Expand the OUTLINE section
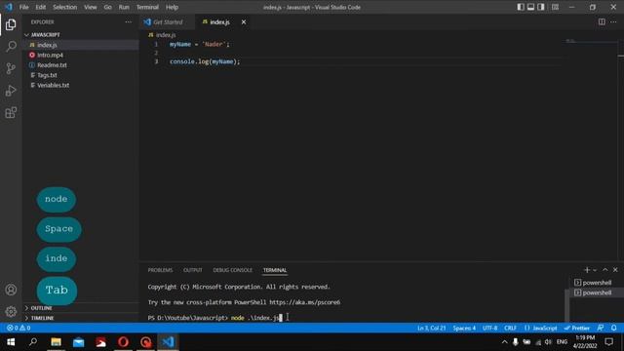The image size is (624, 351). pyautogui.click(x=81, y=308)
